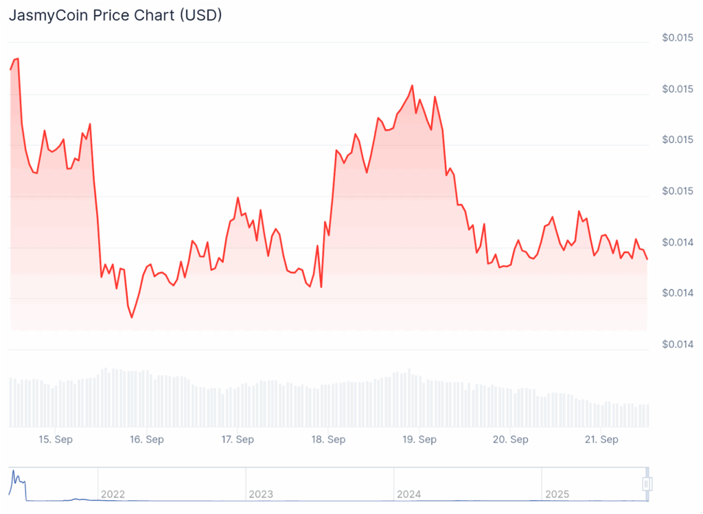Viewport: 703px width, 514px height.
Task: Click the bottom $0.014 y-axis label
Action: (677, 344)
